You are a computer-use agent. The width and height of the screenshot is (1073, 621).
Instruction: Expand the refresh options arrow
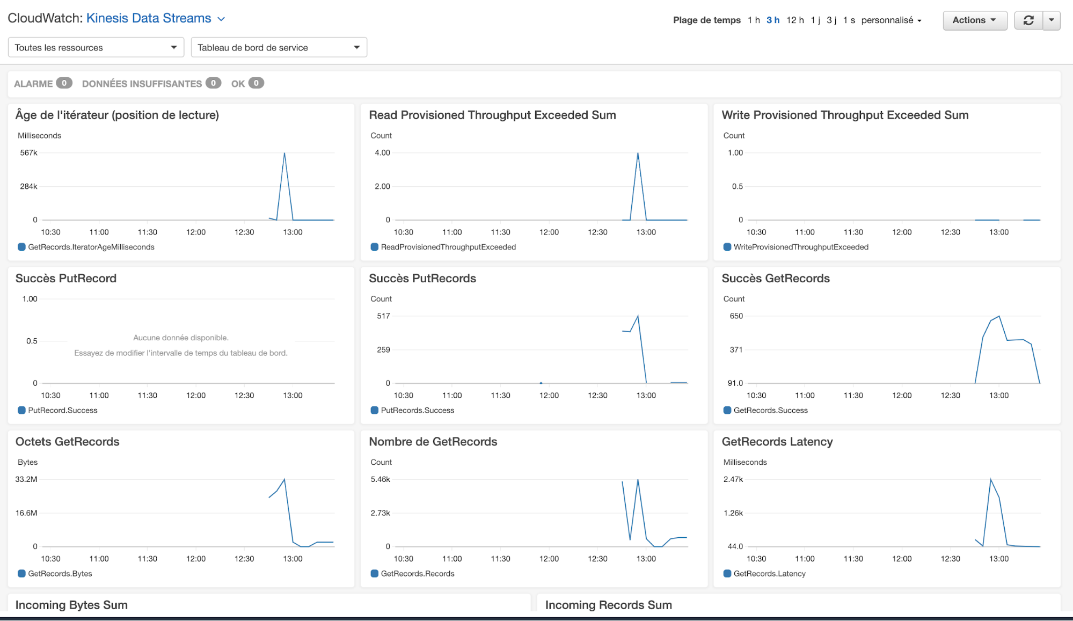pyautogui.click(x=1052, y=20)
